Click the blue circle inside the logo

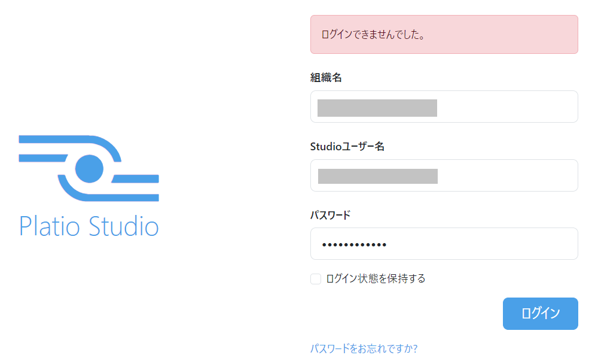pos(90,168)
